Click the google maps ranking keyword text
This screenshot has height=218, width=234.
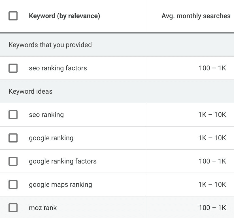click(x=60, y=185)
